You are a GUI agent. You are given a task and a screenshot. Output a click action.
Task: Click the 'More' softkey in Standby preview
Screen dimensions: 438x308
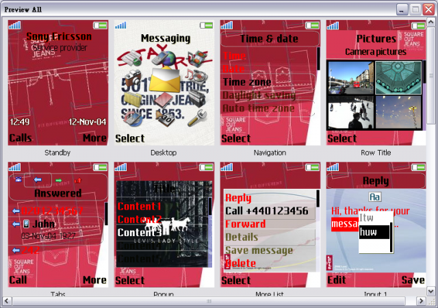[94, 138]
